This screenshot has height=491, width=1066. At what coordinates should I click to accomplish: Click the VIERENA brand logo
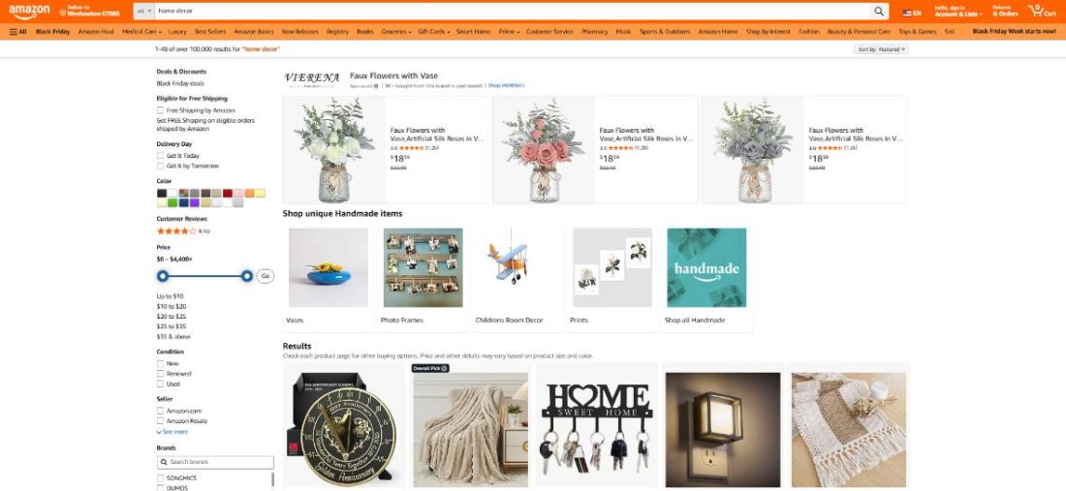coord(311,78)
